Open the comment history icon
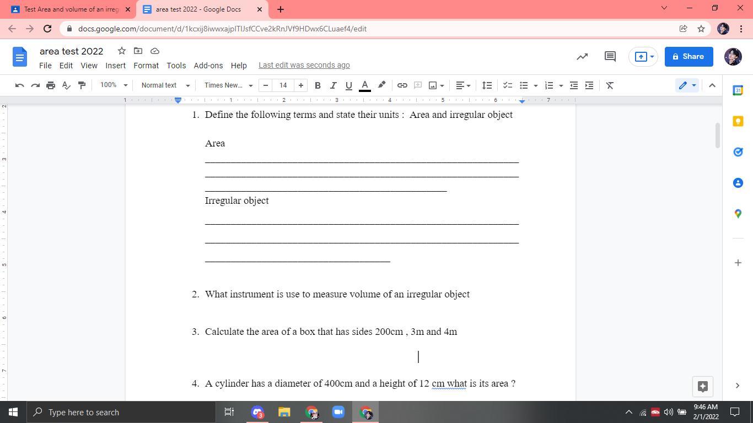This screenshot has height=423, width=753. pos(610,56)
